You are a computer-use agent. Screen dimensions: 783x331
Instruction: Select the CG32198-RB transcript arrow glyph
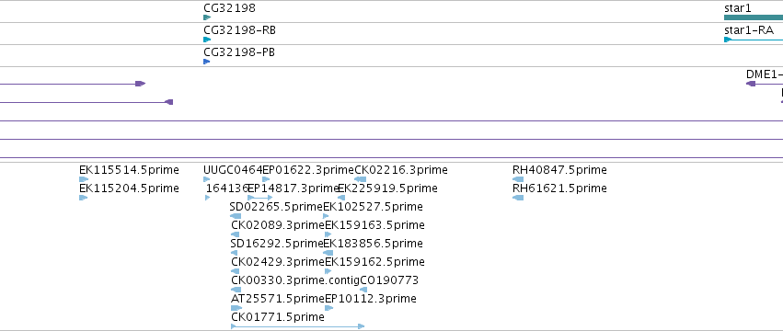[x=207, y=40]
